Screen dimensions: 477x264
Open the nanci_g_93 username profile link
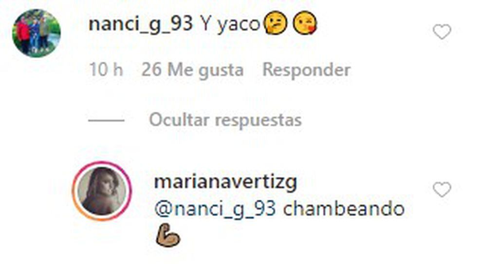pyautogui.click(x=141, y=24)
